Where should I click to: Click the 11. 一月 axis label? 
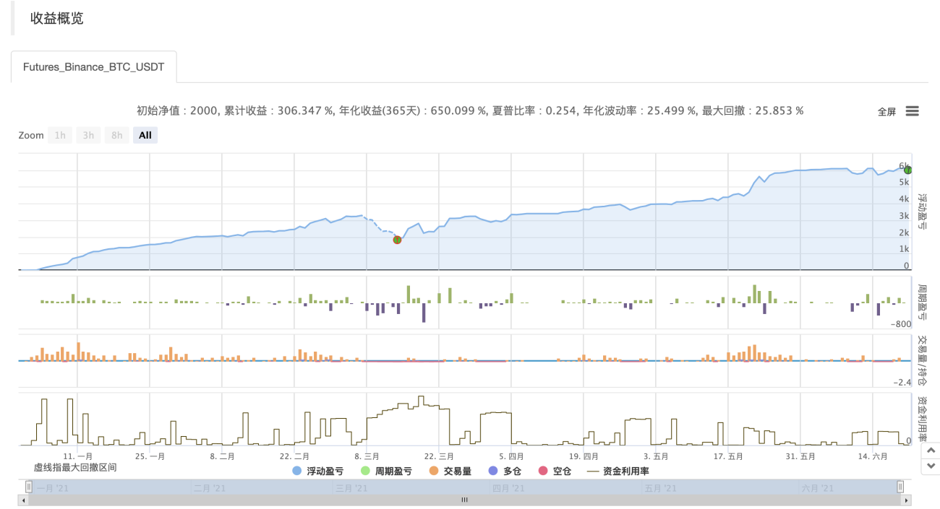click(78, 456)
